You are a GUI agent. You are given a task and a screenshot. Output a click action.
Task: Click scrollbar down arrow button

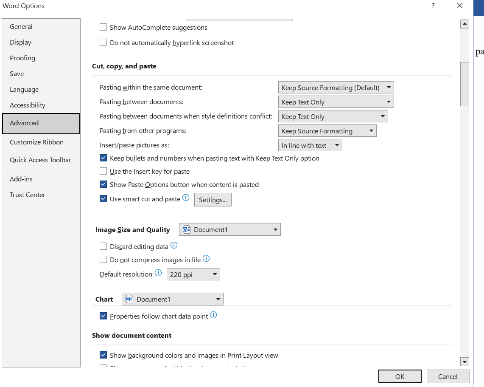click(x=464, y=362)
